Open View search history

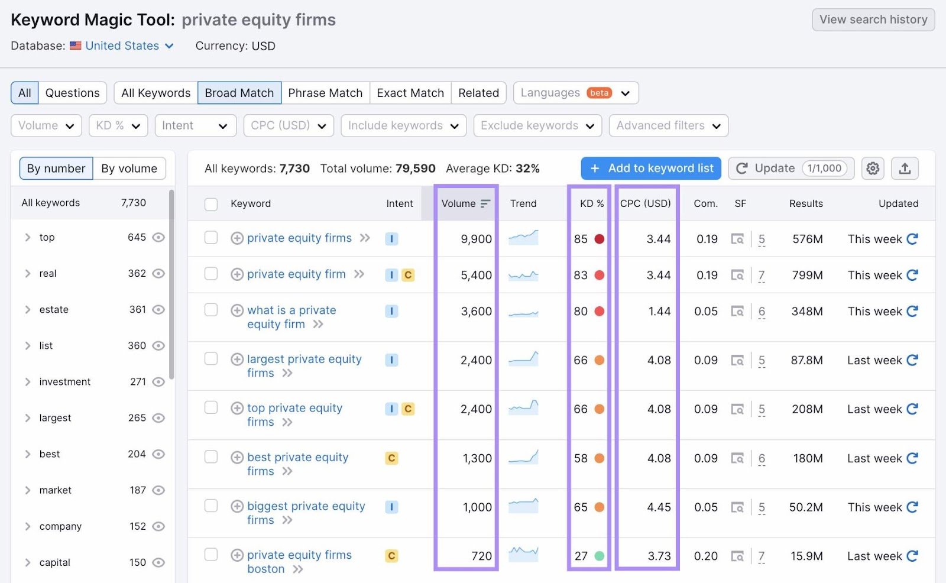(x=873, y=20)
